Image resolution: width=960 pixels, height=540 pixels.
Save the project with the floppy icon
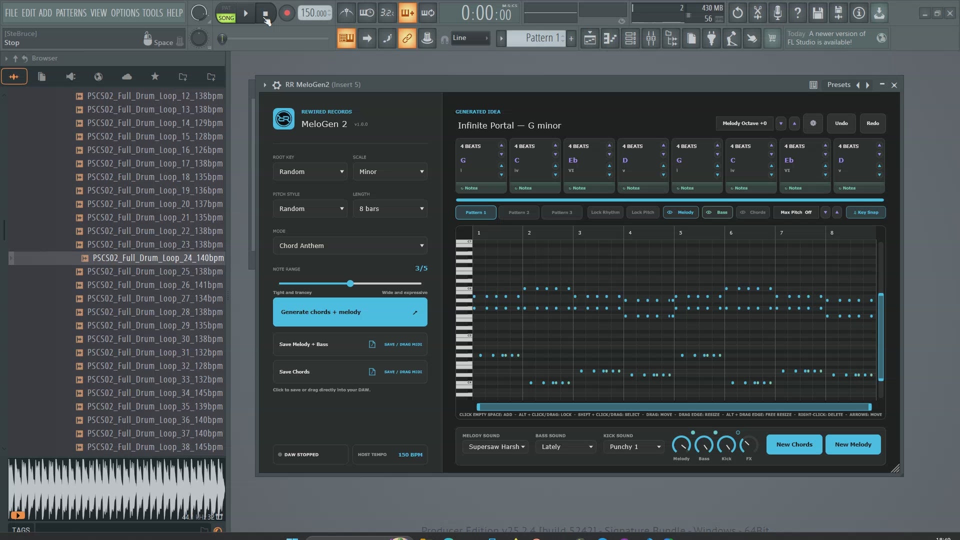tap(818, 13)
